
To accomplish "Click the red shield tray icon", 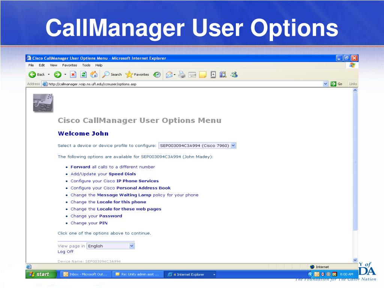I will click(x=323, y=274).
